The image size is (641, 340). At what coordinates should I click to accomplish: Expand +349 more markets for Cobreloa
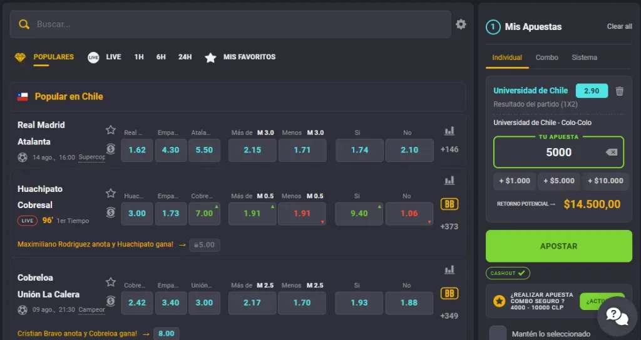click(449, 316)
